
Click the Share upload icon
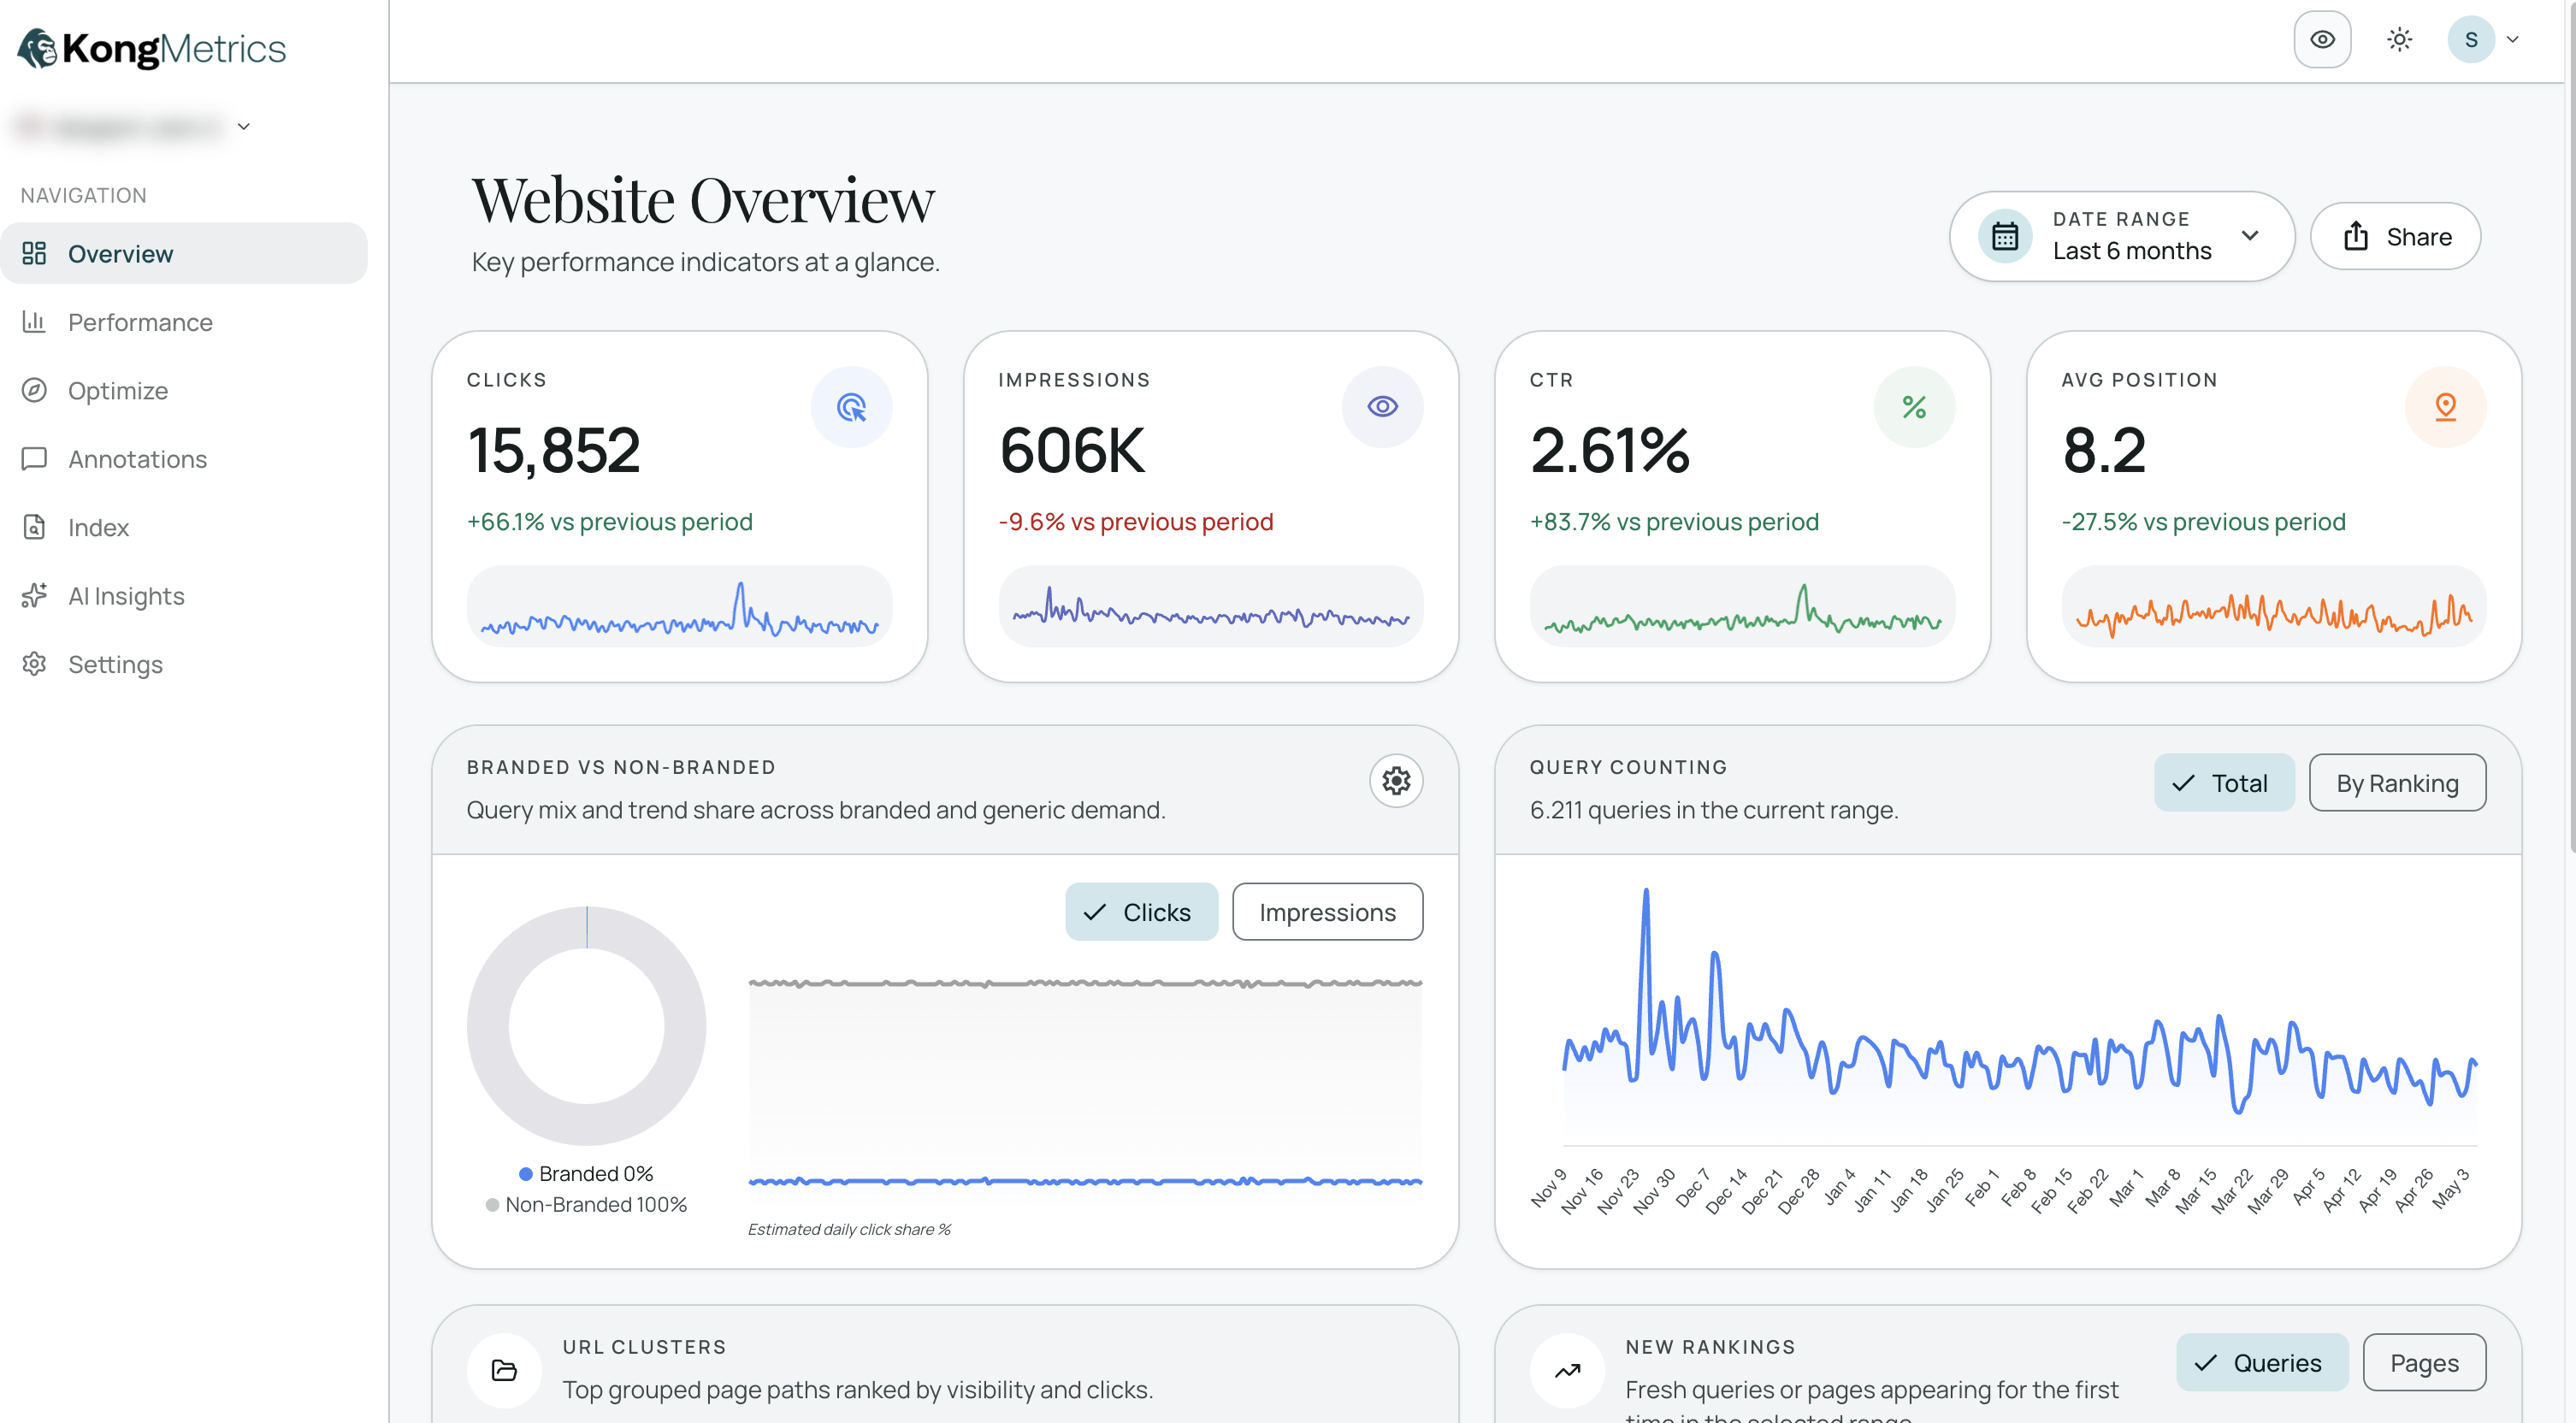coord(2356,236)
